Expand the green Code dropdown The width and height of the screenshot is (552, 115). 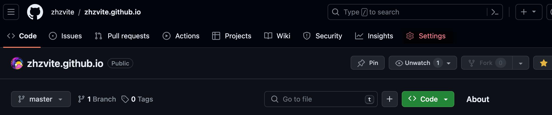click(428, 99)
